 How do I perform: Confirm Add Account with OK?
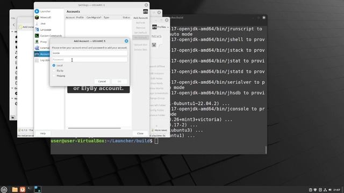[119, 81]
